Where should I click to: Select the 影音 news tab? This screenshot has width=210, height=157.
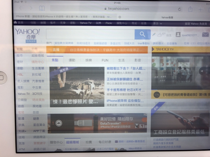(x=138, y=60)
